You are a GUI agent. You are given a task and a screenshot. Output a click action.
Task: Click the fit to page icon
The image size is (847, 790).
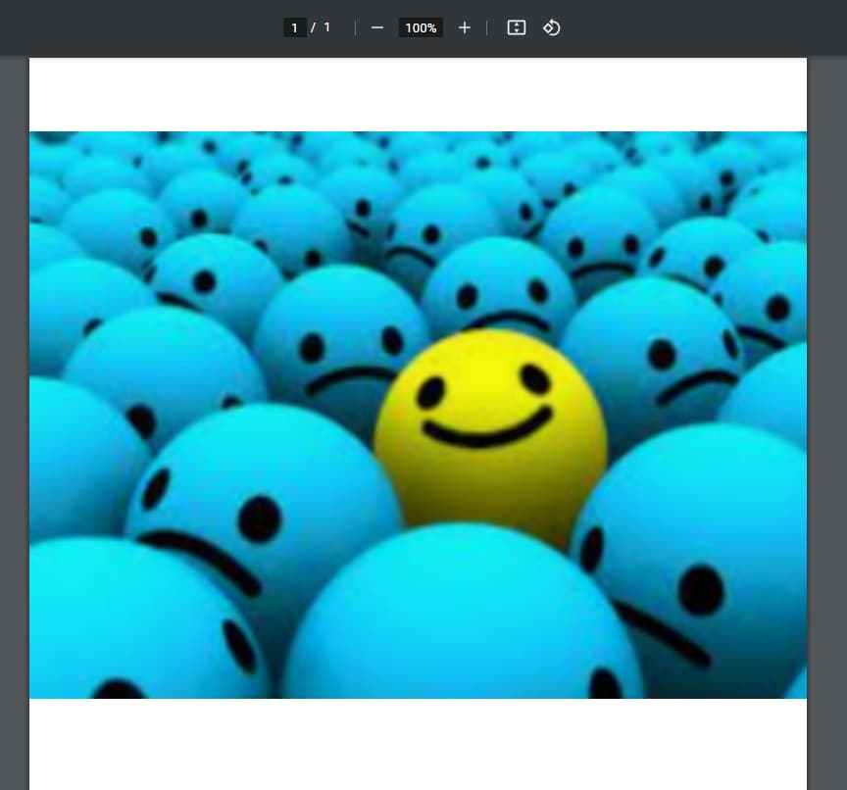pyautogui.click(x=517, y=27)
